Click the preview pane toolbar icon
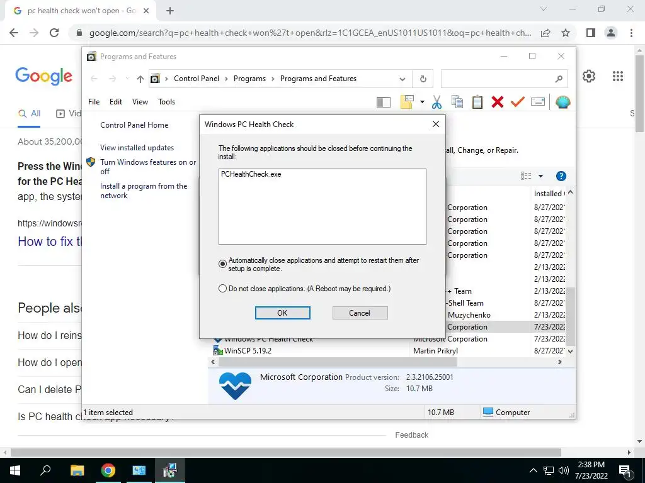 [384, 102]
